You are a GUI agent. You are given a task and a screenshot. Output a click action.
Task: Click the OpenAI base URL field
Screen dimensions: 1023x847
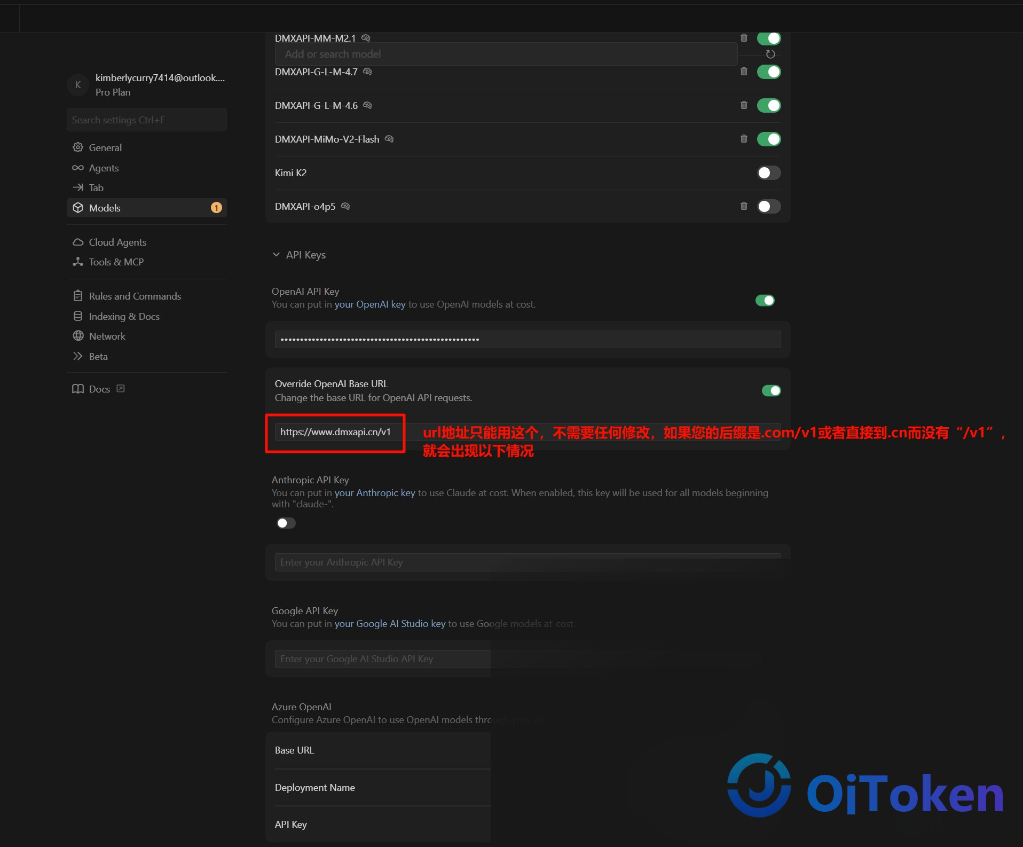(x=528, y=432)
